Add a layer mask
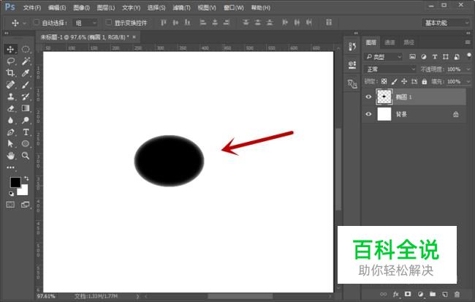475x302 pixels. [408, 294]
